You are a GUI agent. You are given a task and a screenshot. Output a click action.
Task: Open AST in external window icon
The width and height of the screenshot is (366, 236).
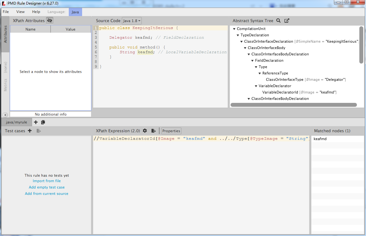287,21
